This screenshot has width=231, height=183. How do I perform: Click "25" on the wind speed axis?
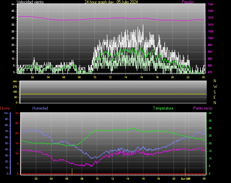coord(13,38)
